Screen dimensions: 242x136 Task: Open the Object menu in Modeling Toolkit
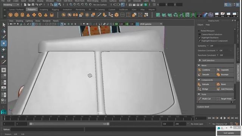200,25
